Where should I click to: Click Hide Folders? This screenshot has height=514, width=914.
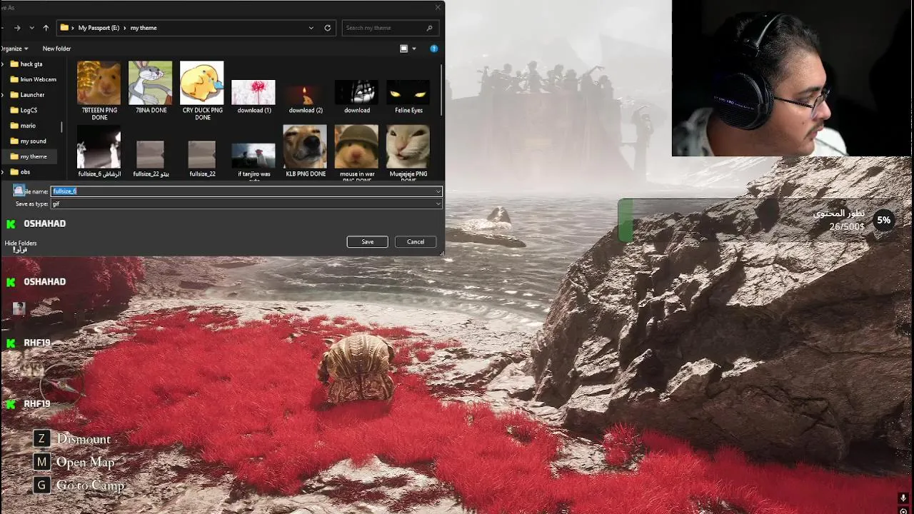click(x=21, y=243)
